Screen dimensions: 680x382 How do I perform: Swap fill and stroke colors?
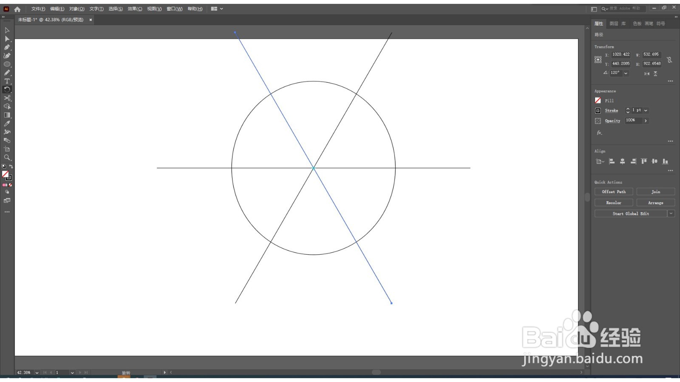[11, 166]
